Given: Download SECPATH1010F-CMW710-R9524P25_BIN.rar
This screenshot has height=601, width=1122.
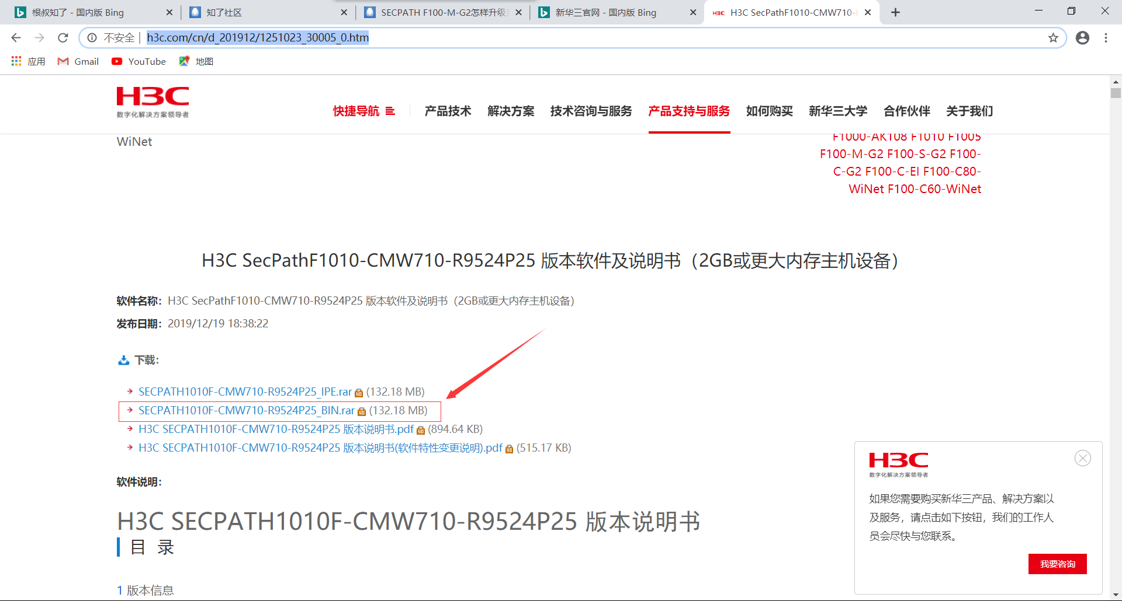Looking at the screenshot, I should pos(247,410).
